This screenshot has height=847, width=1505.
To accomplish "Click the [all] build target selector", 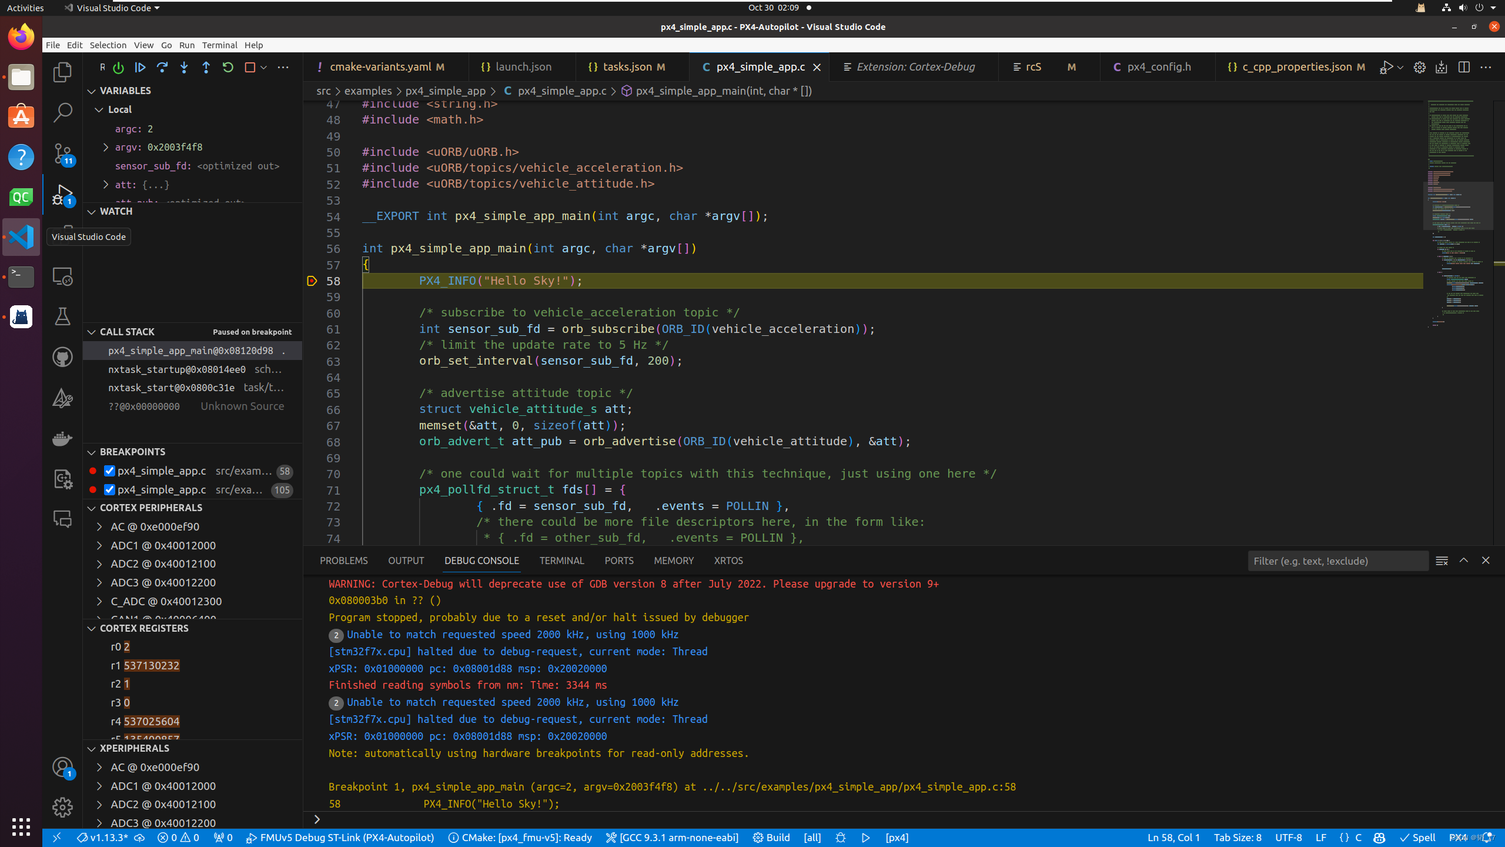I will click(812, 838).
